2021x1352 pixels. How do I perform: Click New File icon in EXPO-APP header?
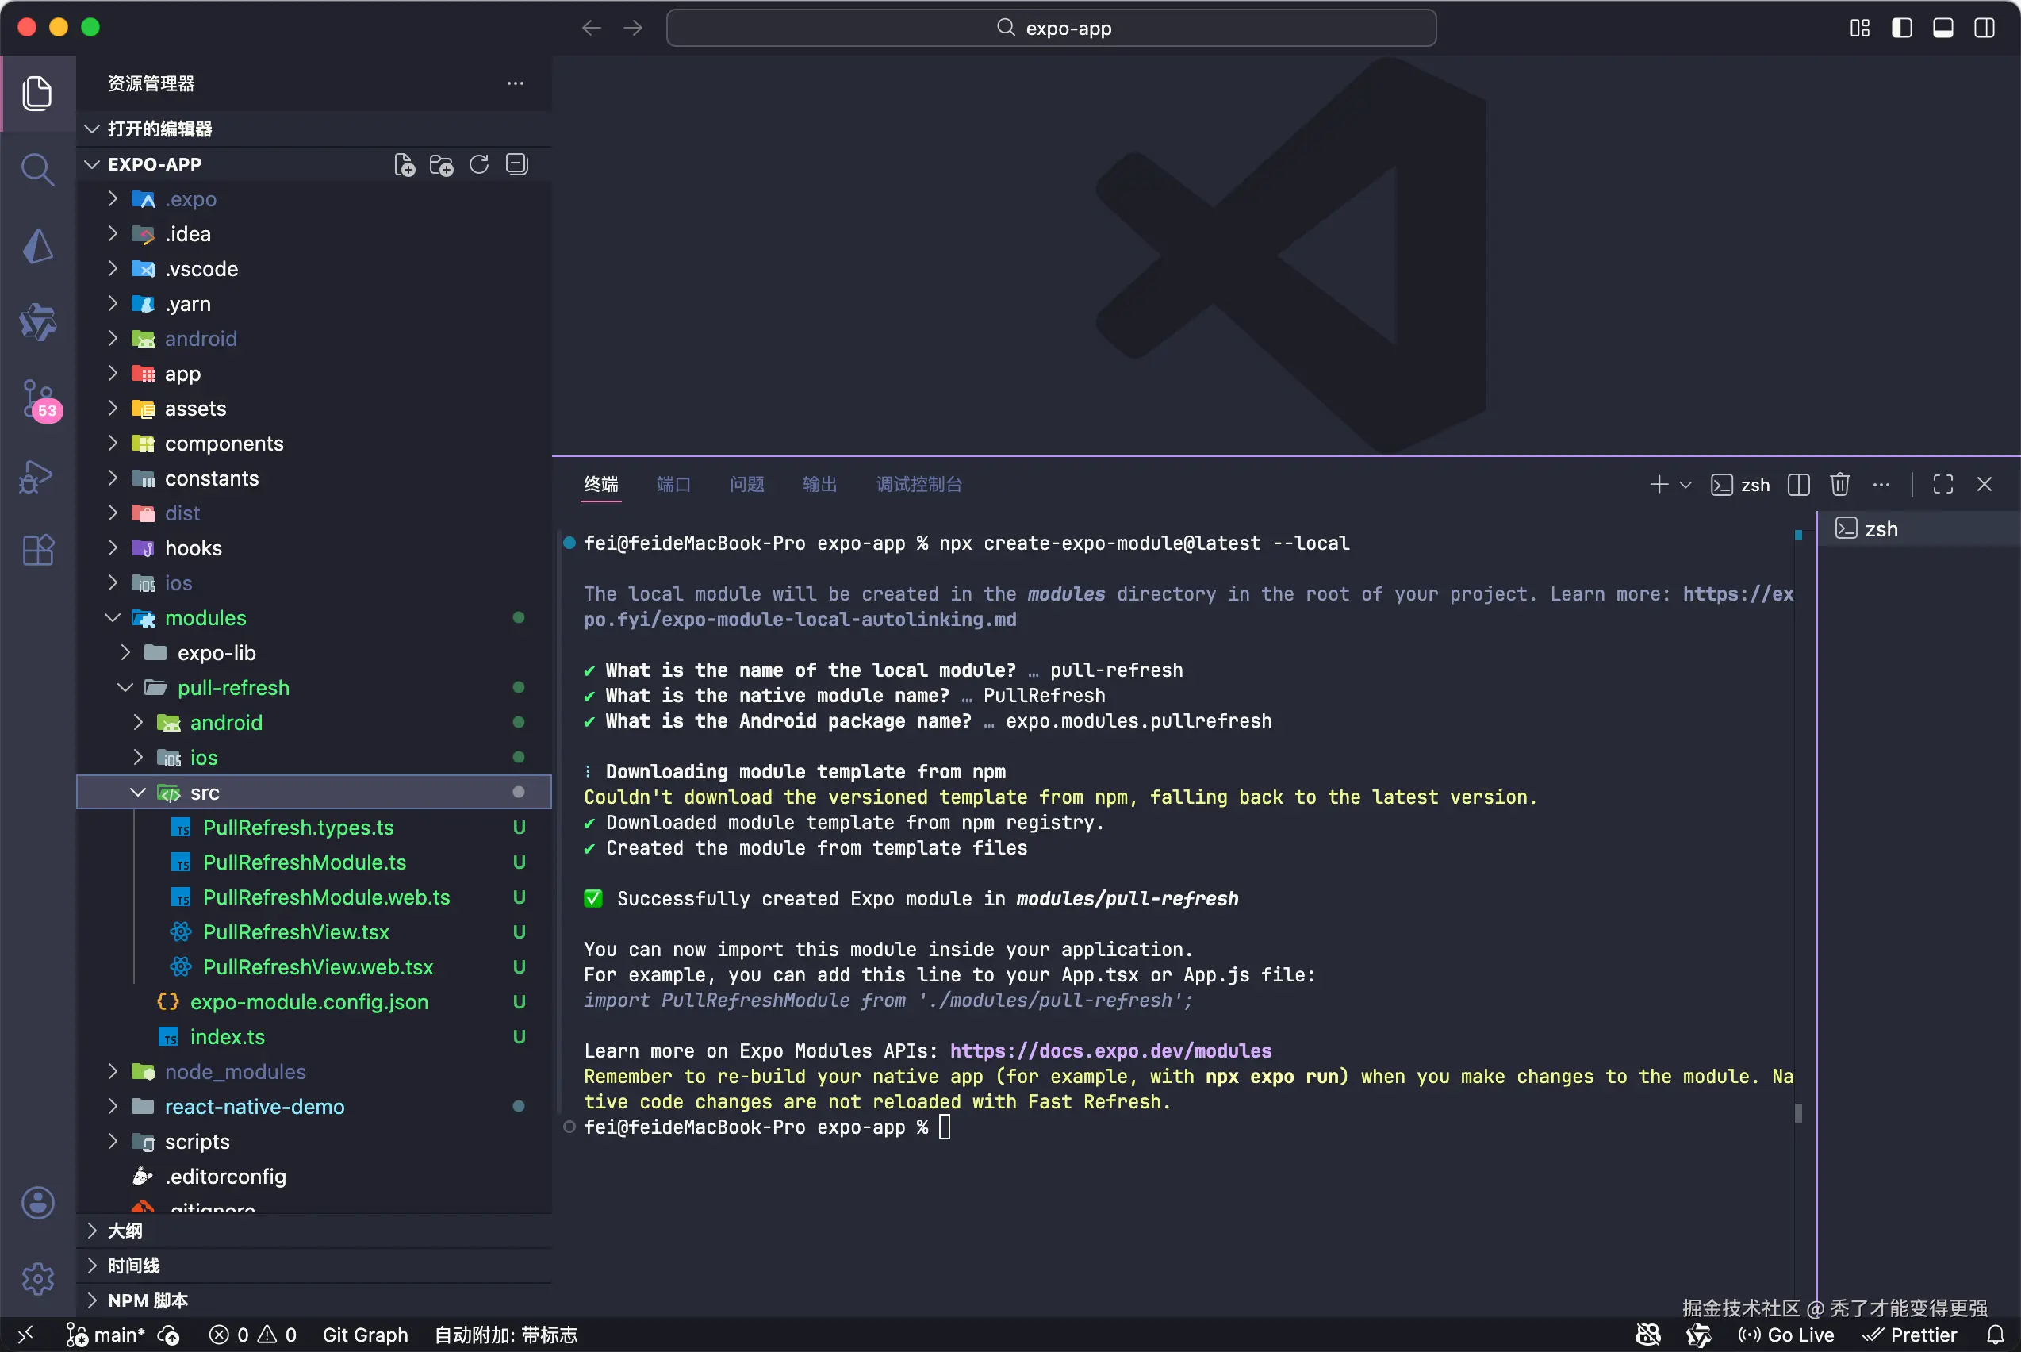coord(405,165)
